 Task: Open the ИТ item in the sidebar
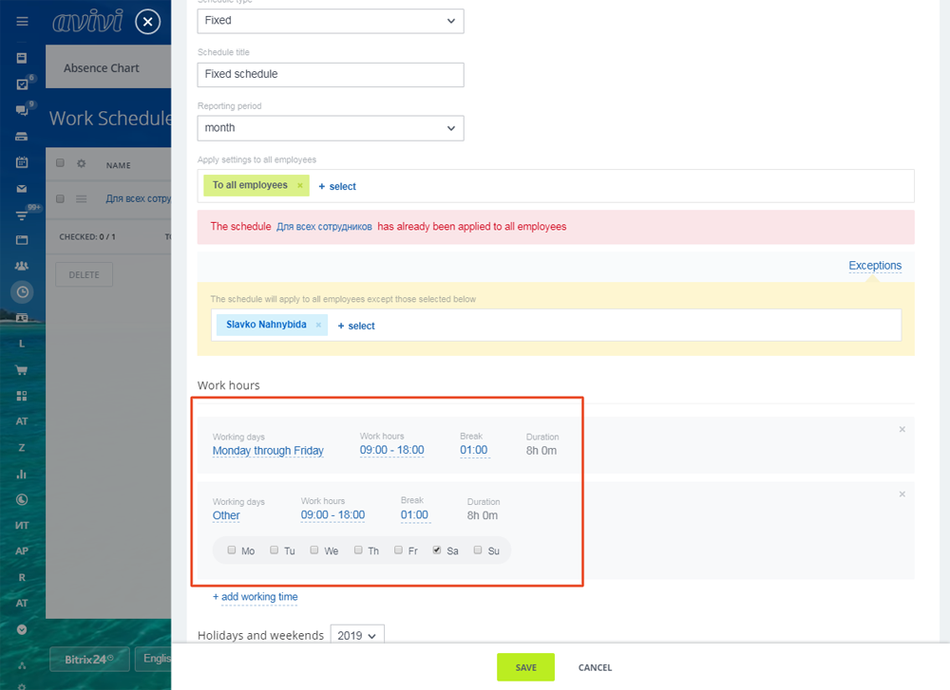point(22,526)
